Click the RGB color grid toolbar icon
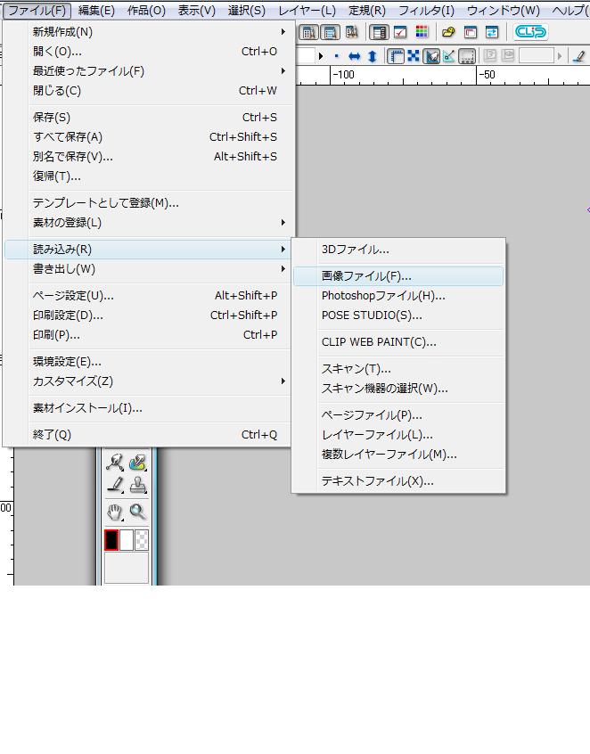Screen dimensions: 590x754 422,32
